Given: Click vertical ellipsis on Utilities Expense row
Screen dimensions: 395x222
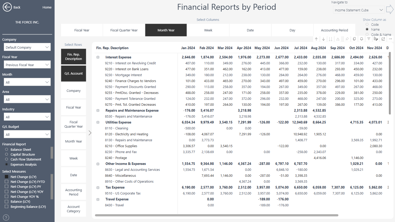Looking at the screenshot, I should [x=388, y=122].
